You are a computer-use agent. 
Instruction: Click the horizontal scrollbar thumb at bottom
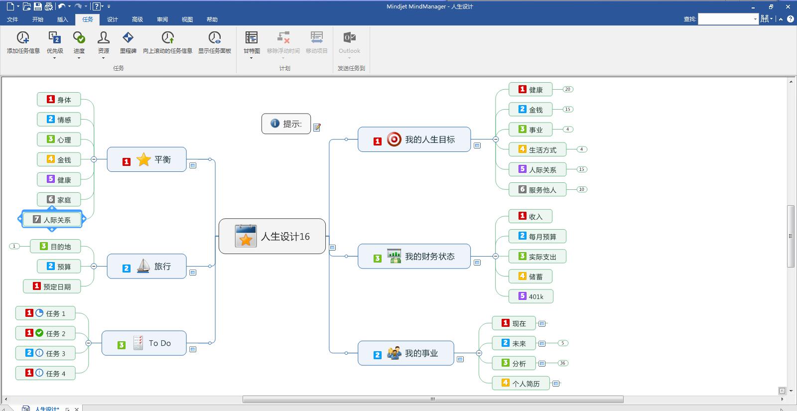433,399
